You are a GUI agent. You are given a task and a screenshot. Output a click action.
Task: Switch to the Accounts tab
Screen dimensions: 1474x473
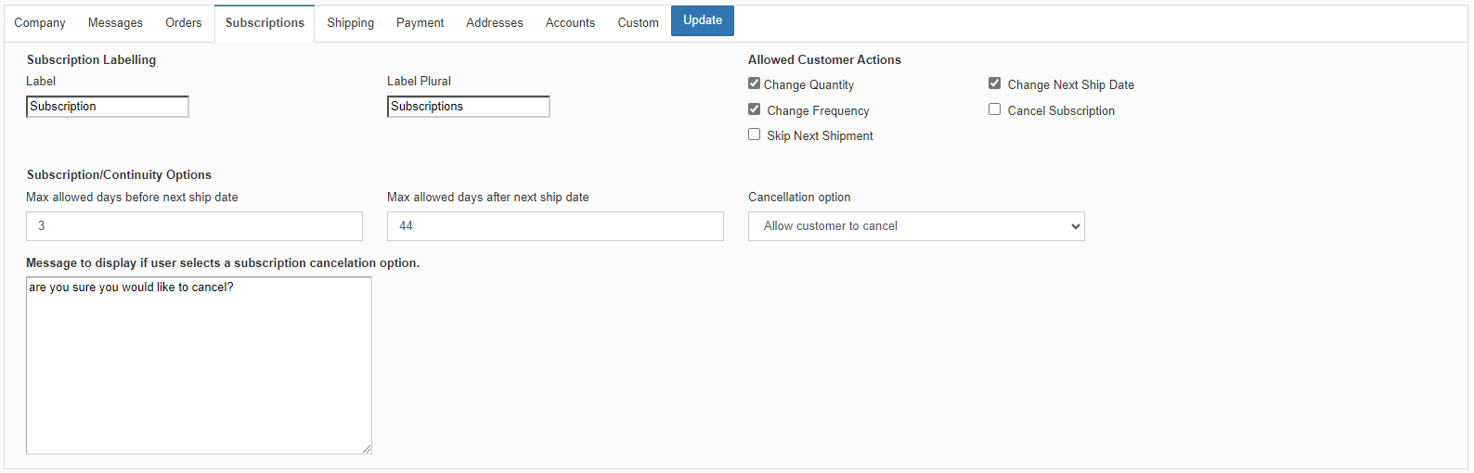click(570, 23)
